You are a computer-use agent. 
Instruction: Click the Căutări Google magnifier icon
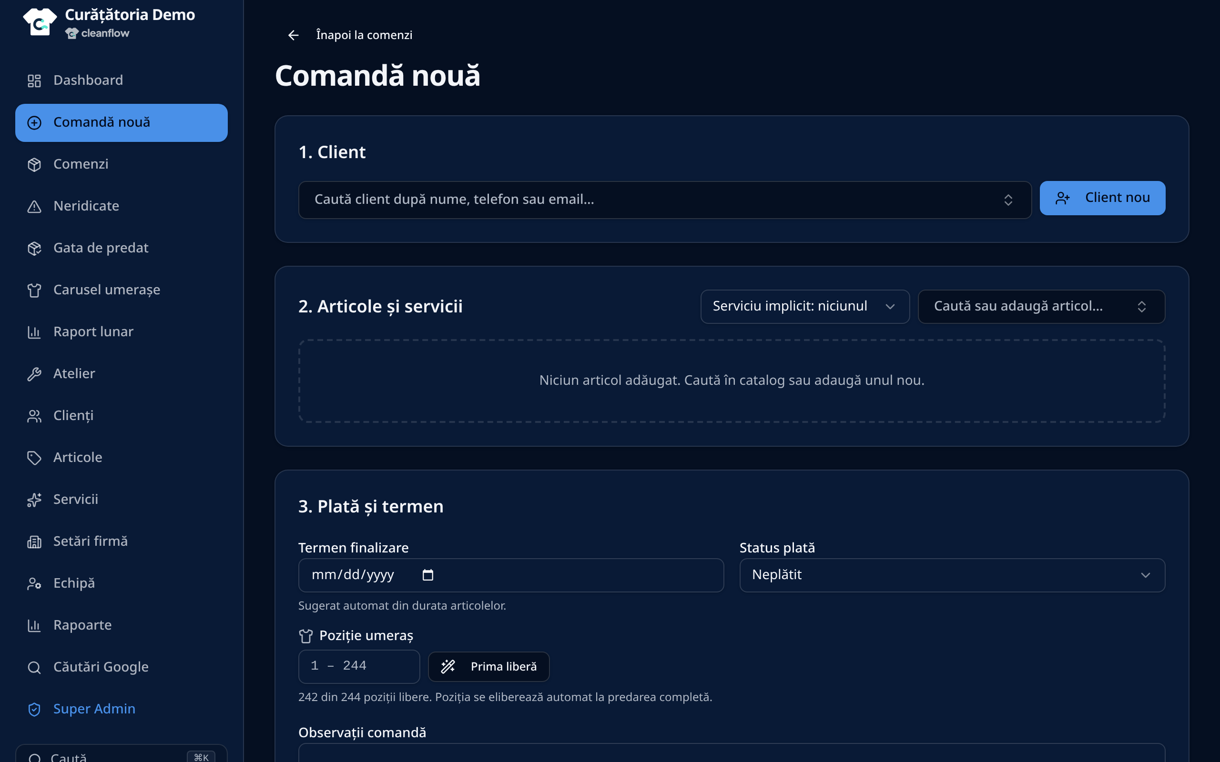pyautogui.click(x=34, y=667)
